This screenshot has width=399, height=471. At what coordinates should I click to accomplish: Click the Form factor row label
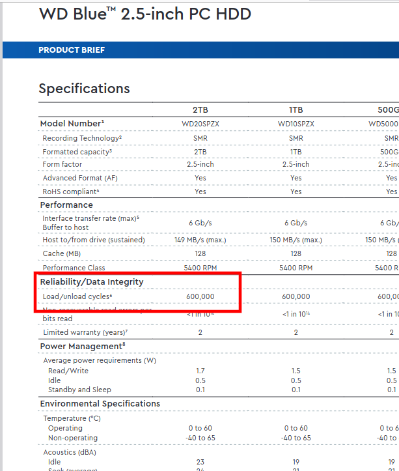click(62, 164)
